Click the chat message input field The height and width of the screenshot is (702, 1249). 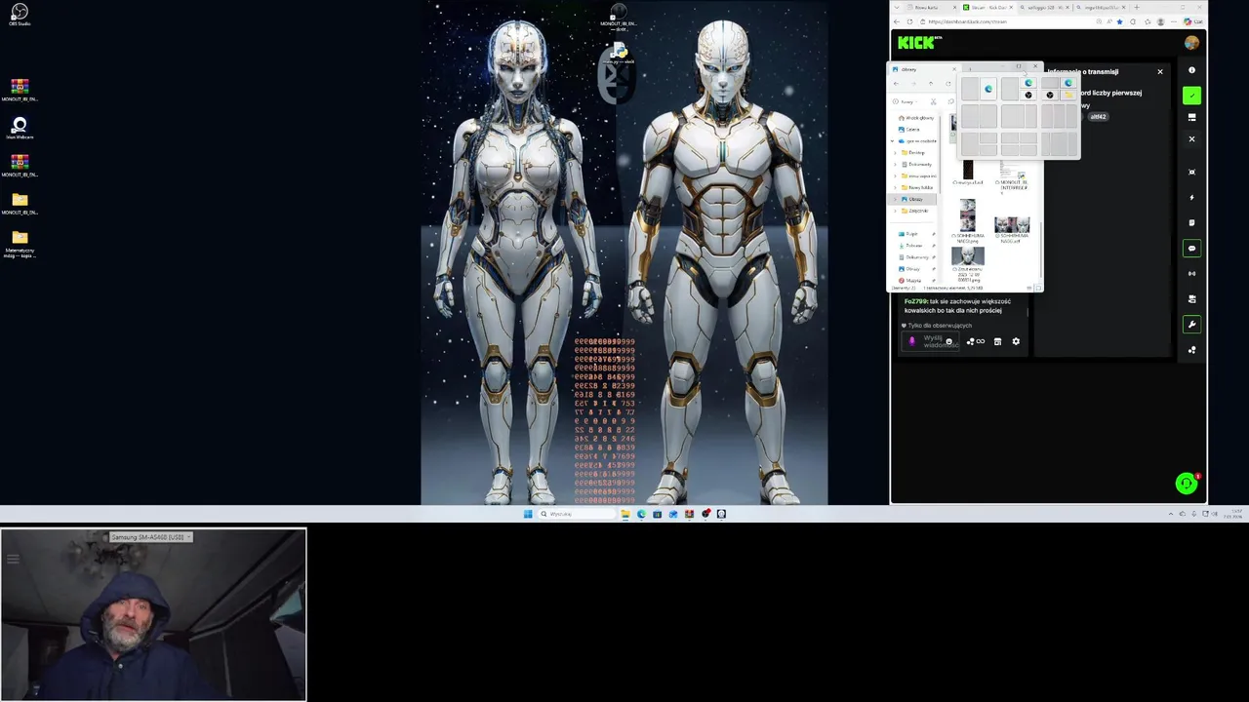[932, 341]
